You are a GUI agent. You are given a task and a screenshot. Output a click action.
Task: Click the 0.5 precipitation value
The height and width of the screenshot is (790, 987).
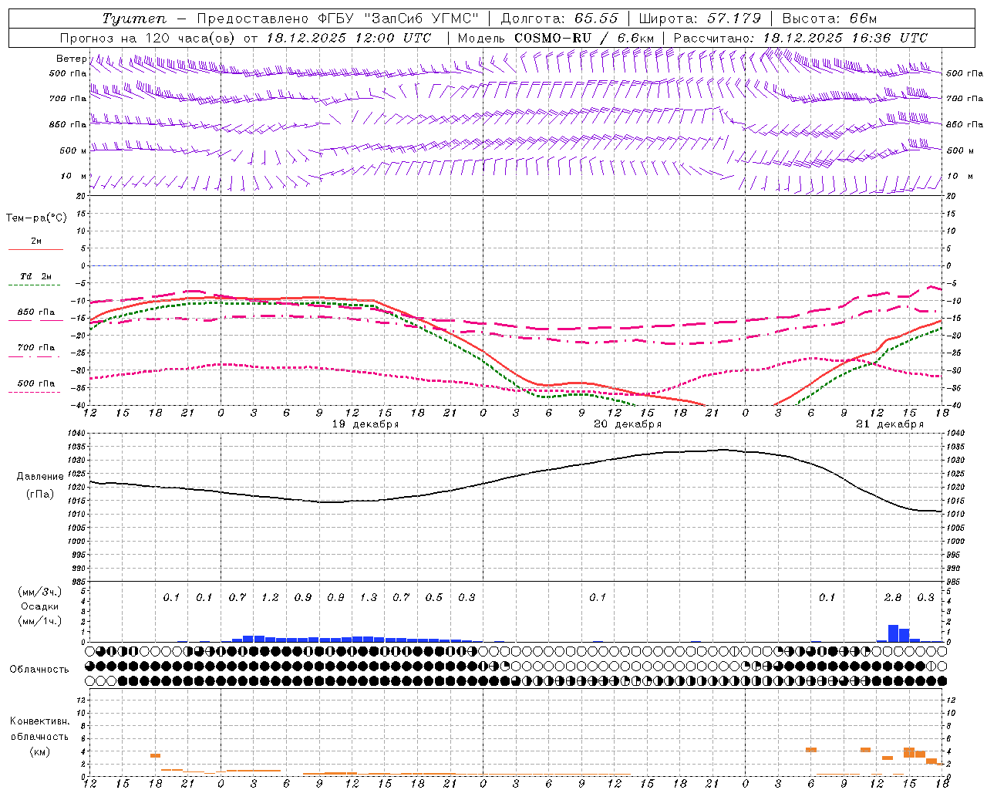point(434,597)
